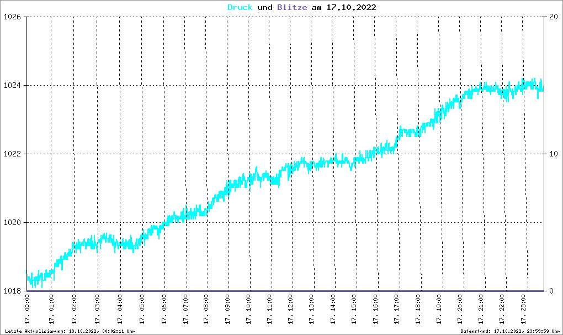563x335 pixels.
Task: Click the '17. 10:00' time label
Action: point(248,310)
